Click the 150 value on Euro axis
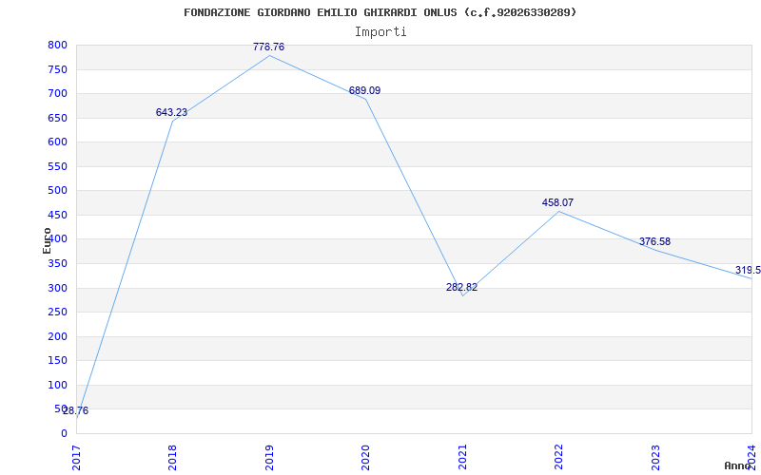This screenshot has height=475, width=761. point(57,361)
